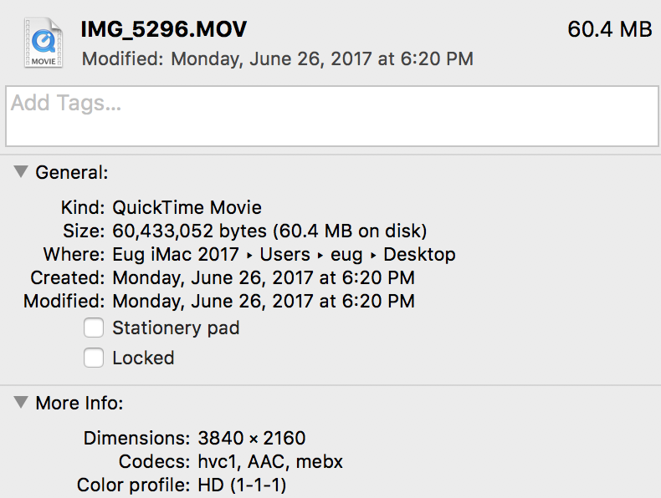Select the Created date value

264,277
